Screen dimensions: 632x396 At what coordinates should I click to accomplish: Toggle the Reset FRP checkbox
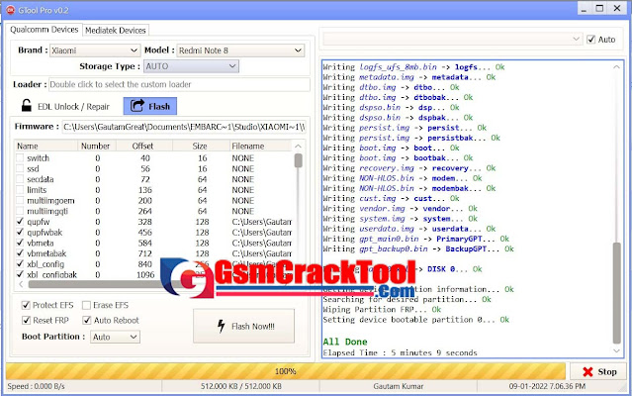pyautogui.click(x=26, y=320)
